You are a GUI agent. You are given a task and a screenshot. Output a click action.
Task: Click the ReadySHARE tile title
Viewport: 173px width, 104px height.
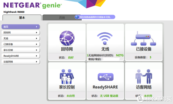(105, 87)
